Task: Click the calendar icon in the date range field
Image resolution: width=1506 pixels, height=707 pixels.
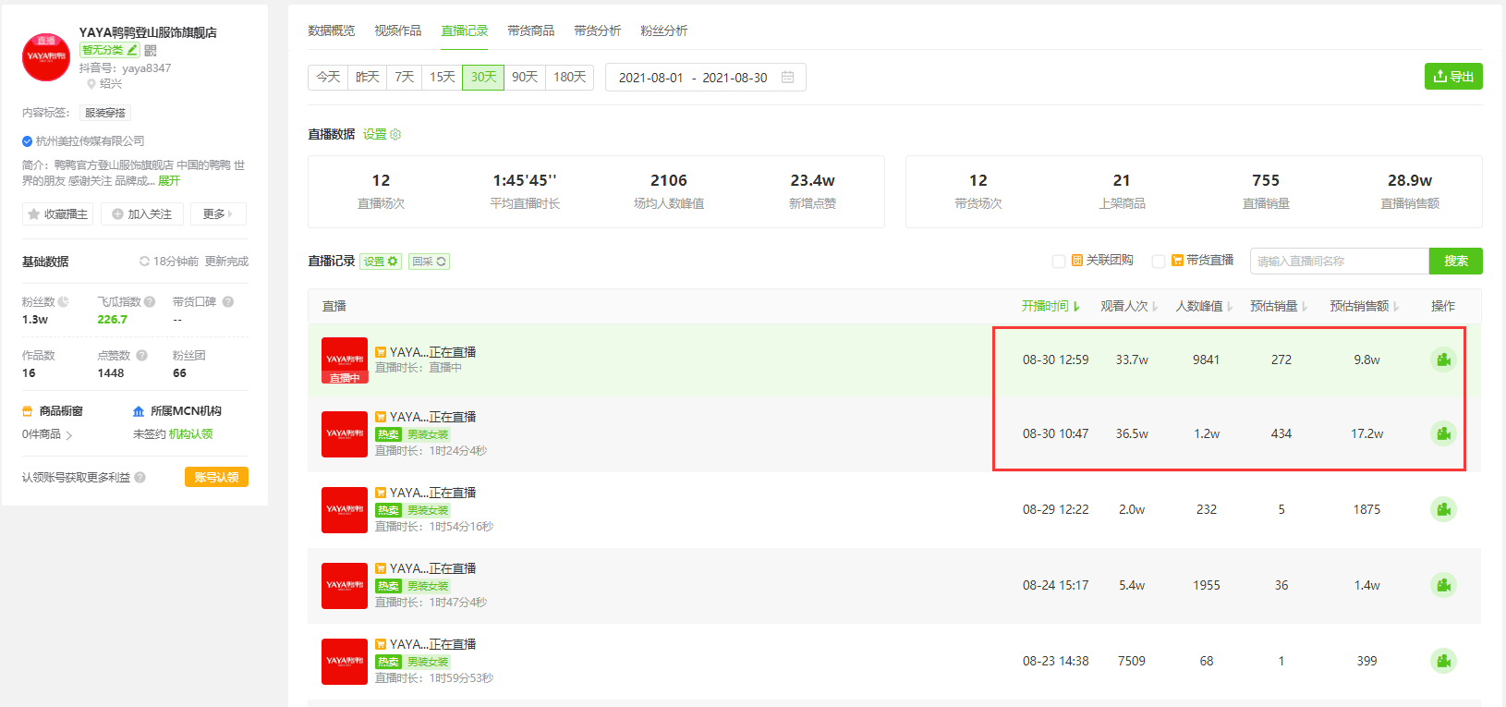Action: (x=788, y=78)
